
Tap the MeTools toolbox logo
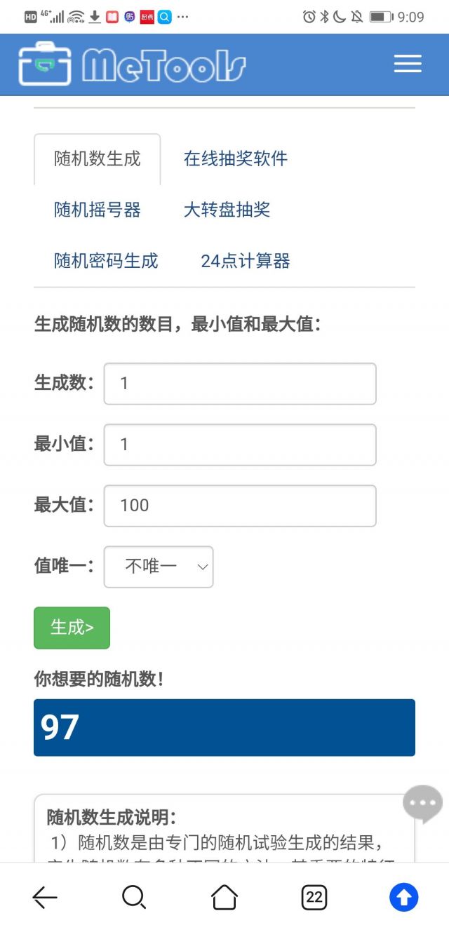45,65
